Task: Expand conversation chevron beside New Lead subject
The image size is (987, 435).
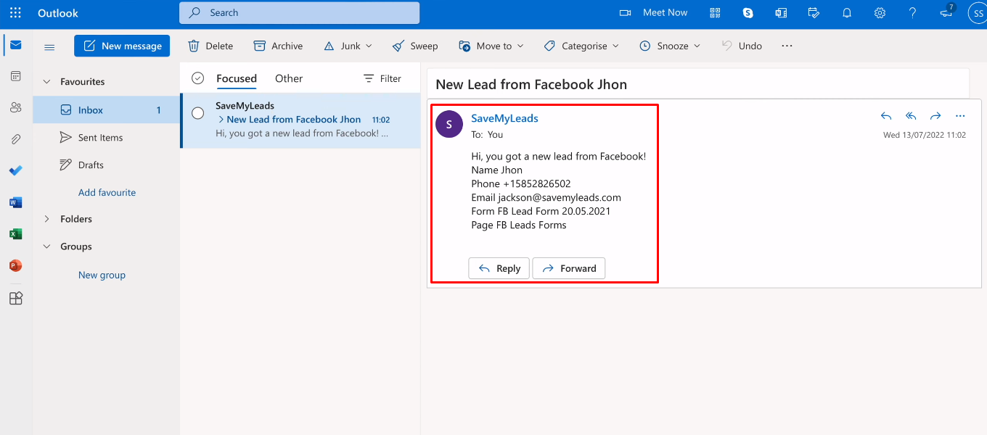Action: coord(221,120)
